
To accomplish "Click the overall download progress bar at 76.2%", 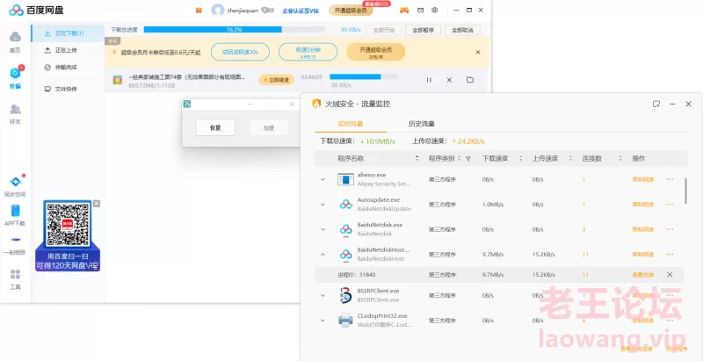I will point(234,30).
